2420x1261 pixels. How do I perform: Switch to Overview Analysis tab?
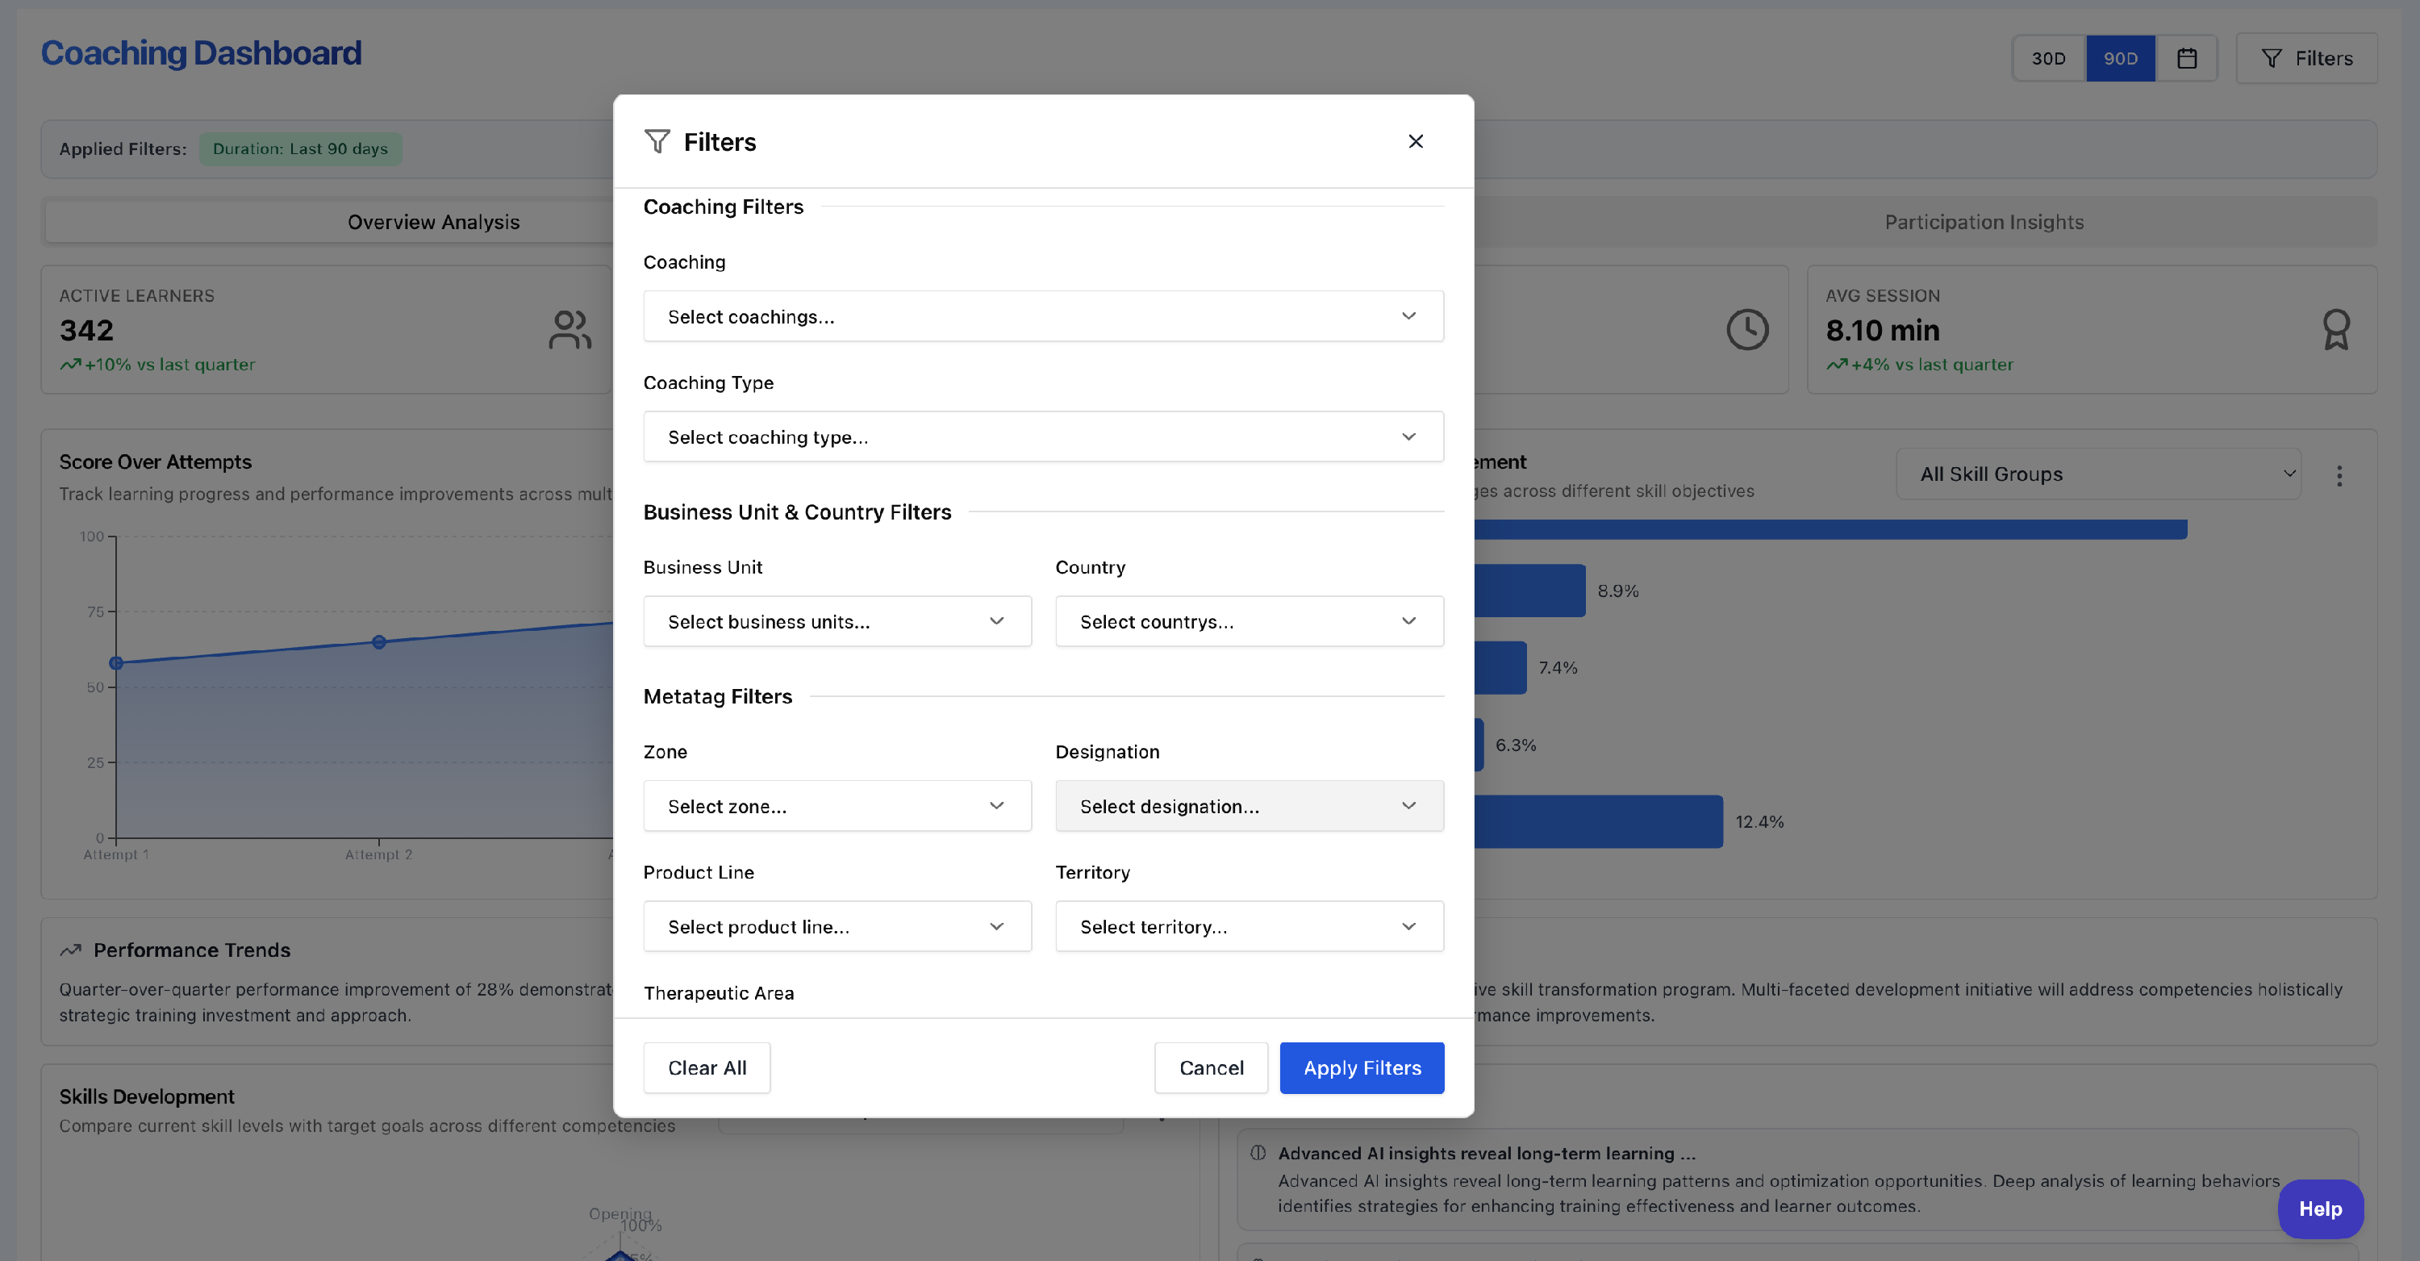[x=433, y=222]
